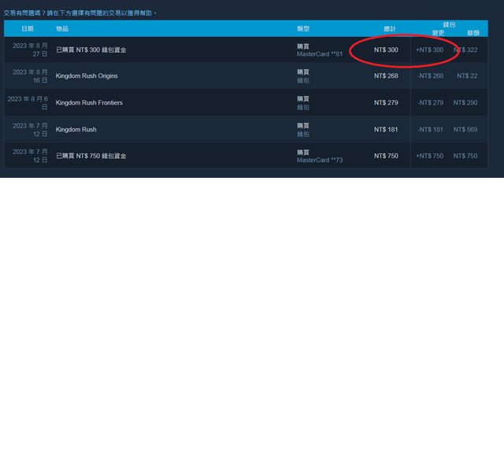504x465 pixels.
Task: Click the 日期 column header
Action: [28, 28]
